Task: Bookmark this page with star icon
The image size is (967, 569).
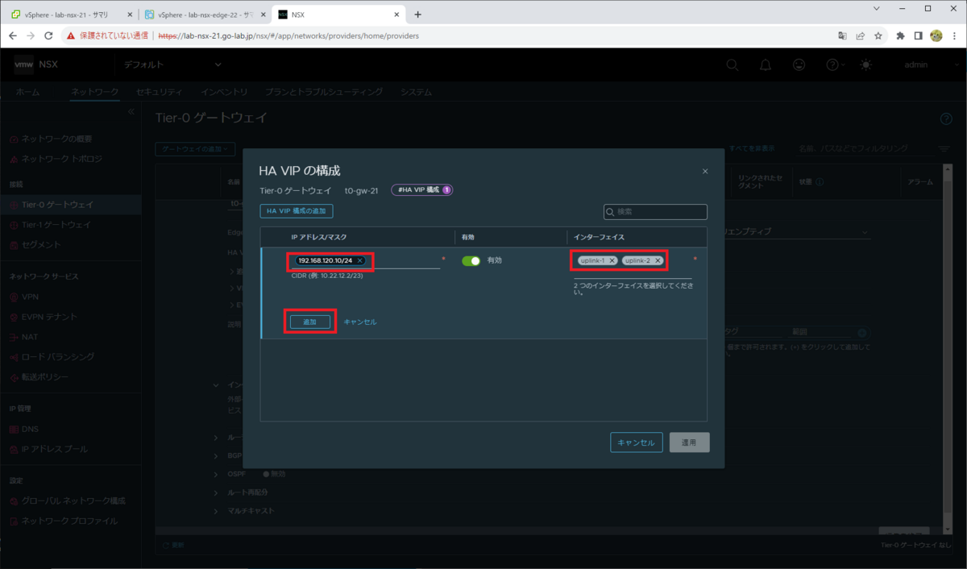Action: (x=878, y=36)
